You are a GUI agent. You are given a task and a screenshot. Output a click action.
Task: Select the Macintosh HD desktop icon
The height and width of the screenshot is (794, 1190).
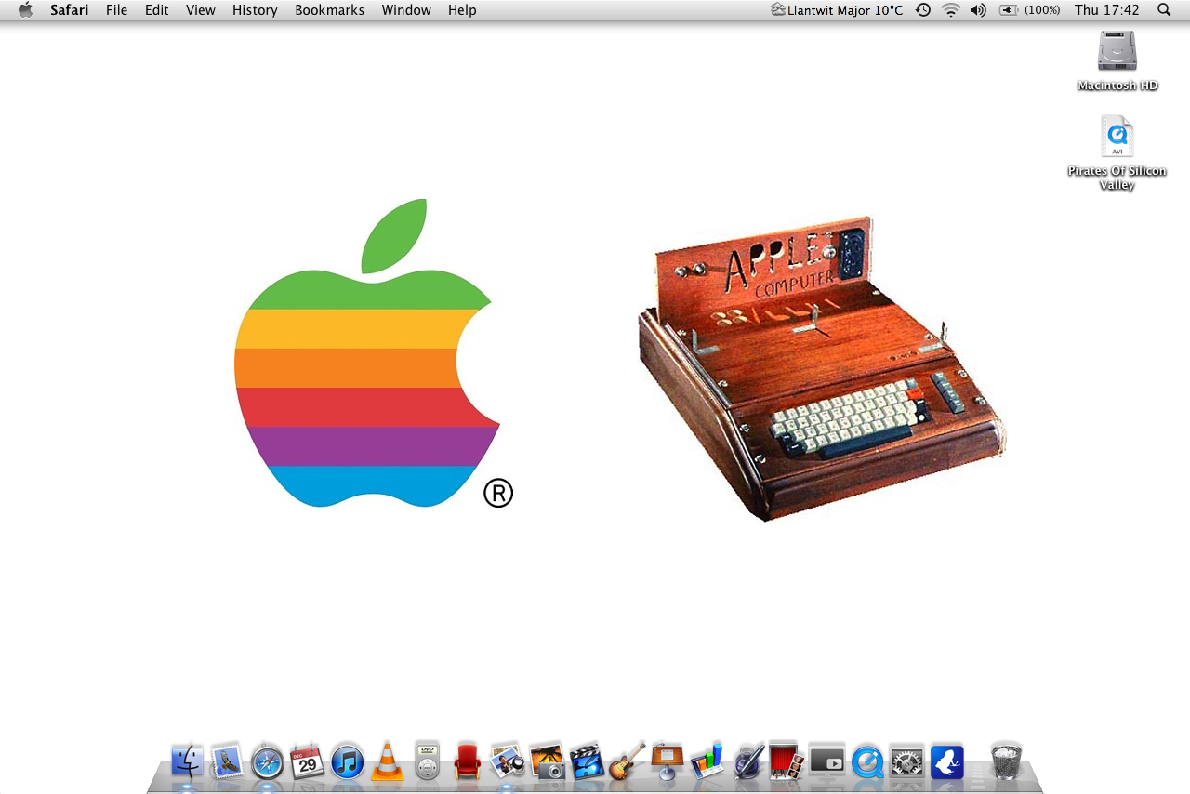coord(1117,61)
